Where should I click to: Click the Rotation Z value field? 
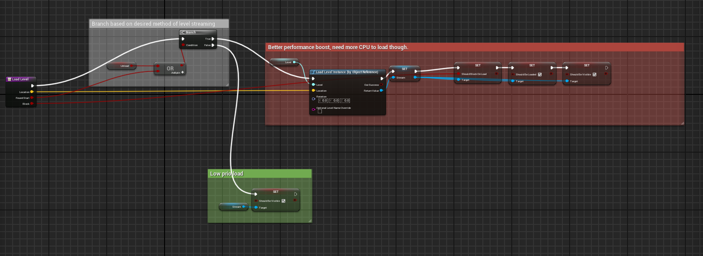[346, 100]
